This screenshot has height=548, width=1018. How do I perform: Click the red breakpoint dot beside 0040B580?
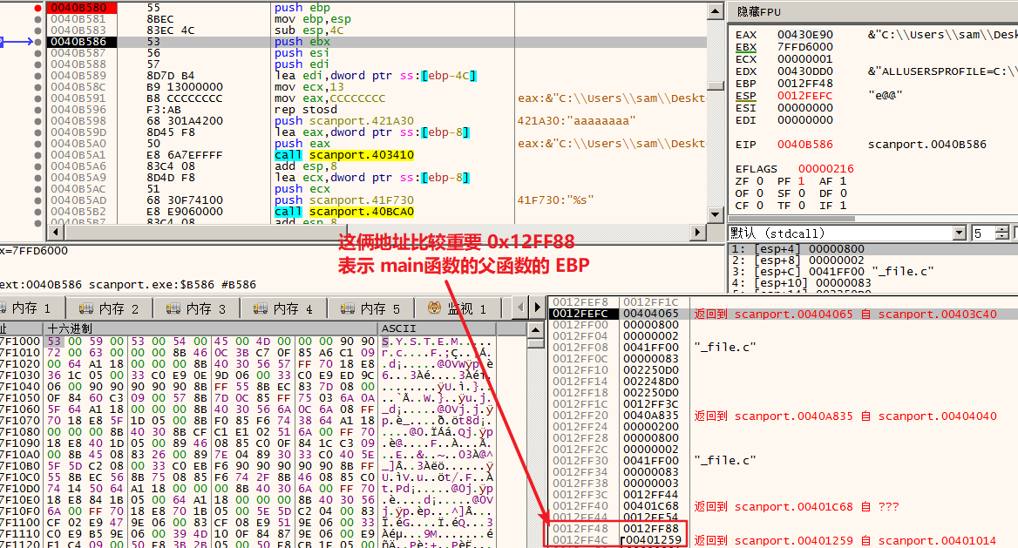point(36,7)
